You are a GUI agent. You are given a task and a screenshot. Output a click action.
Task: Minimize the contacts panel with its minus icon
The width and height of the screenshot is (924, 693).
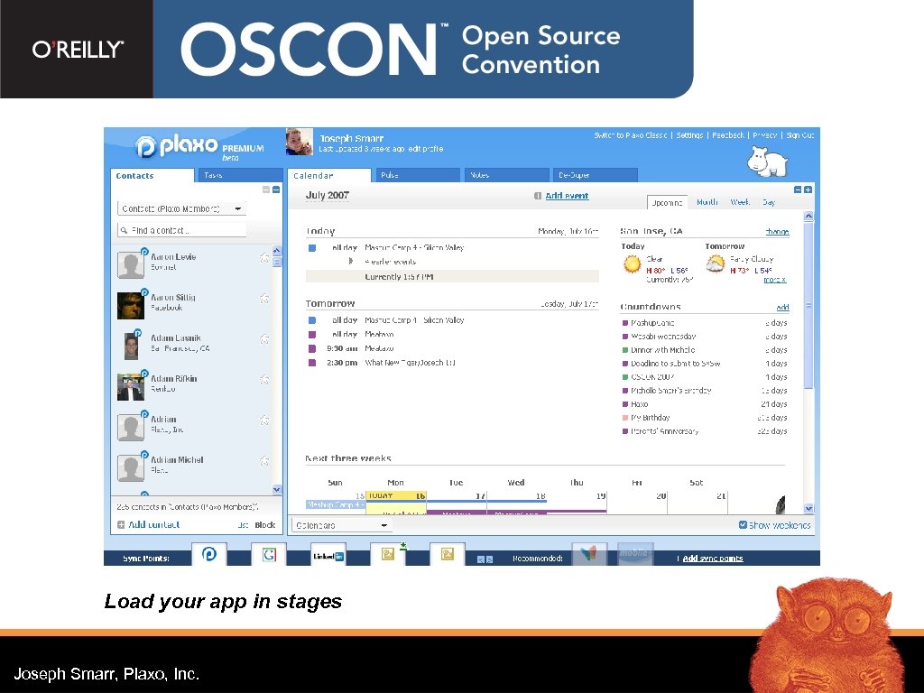click(266, 189)
